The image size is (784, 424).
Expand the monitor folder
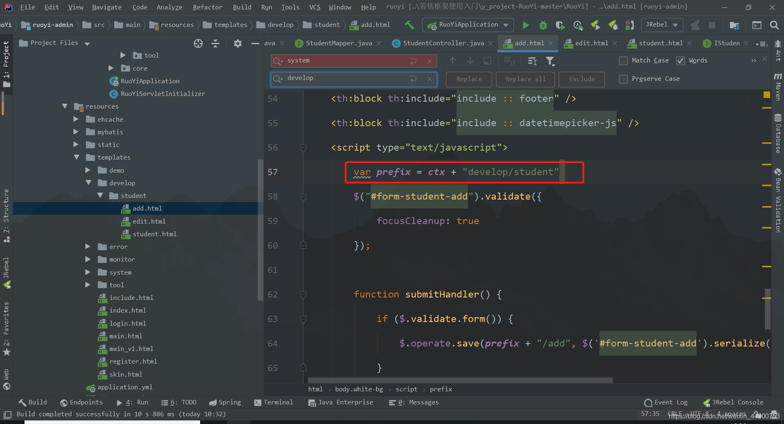point(88,259)
